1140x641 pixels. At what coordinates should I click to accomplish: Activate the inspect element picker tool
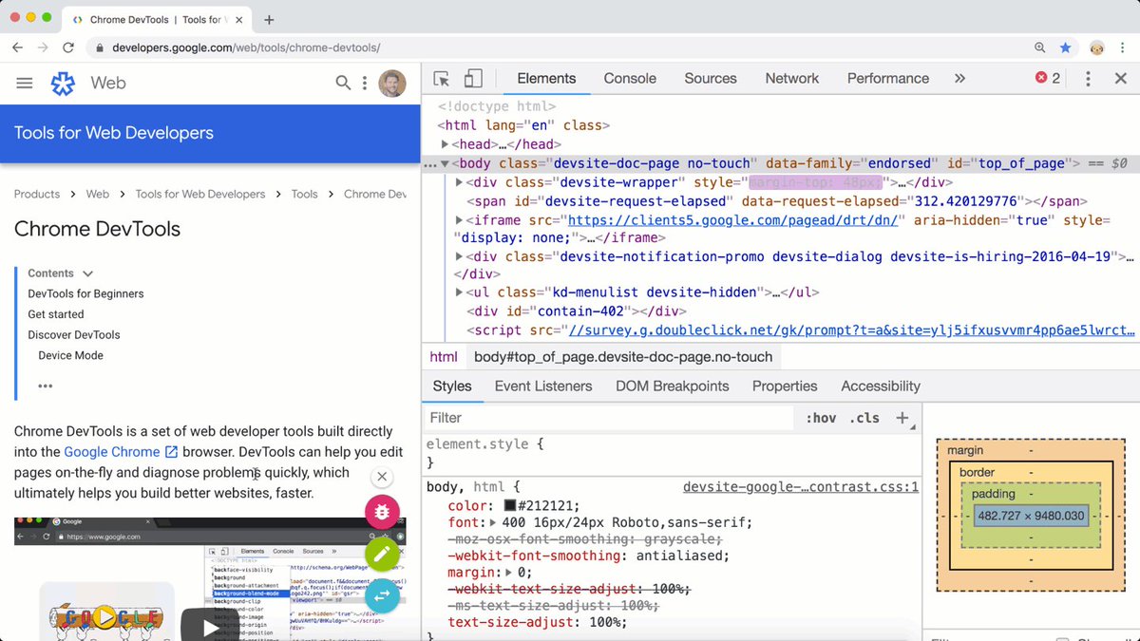coord(442,79)
